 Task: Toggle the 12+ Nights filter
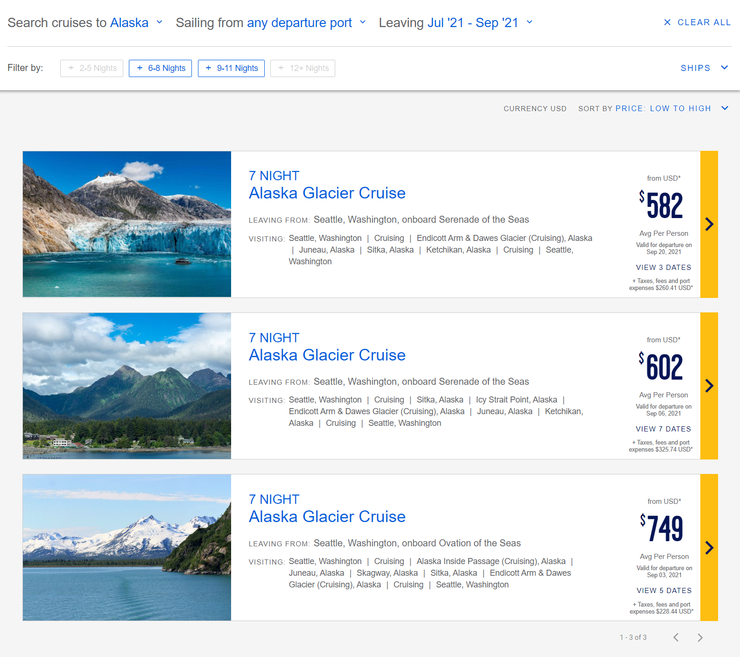303,68
